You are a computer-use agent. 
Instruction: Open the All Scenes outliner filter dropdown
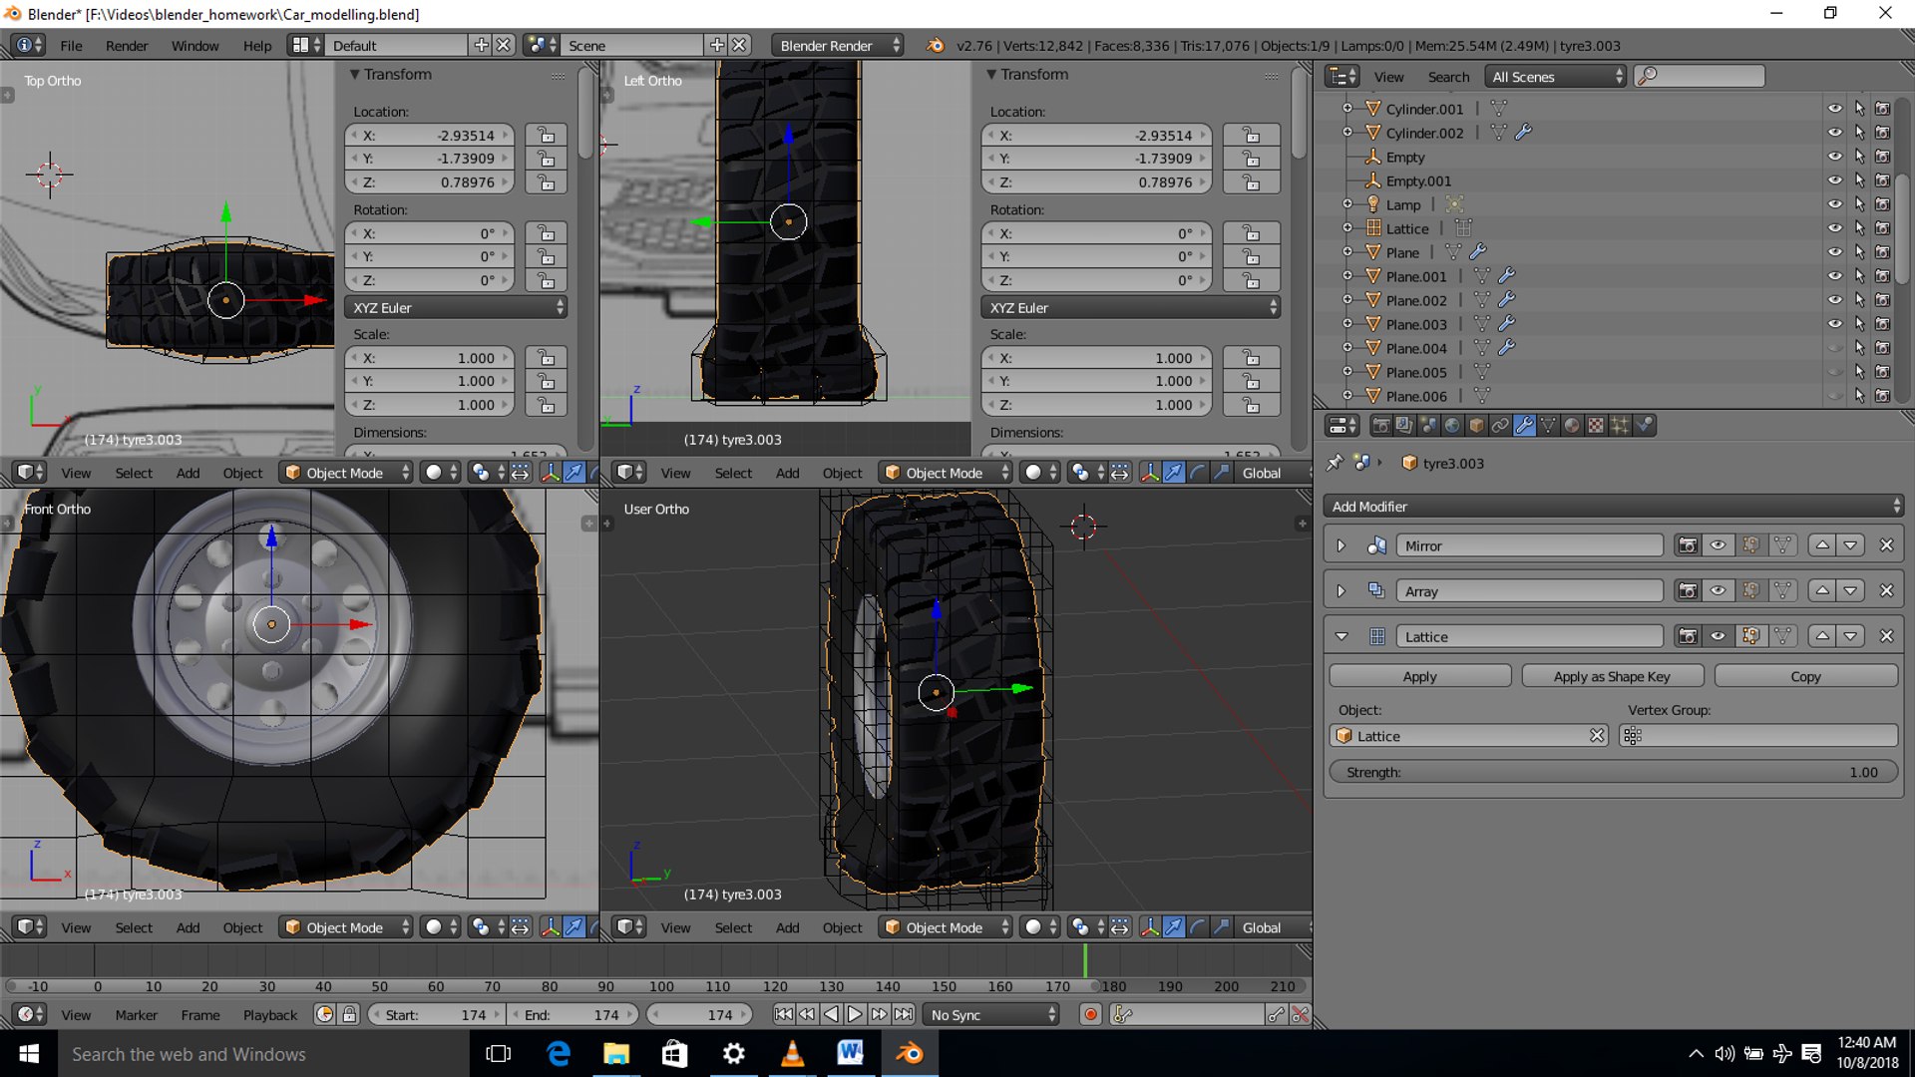pyautogui.click(x=1556, y=77)
